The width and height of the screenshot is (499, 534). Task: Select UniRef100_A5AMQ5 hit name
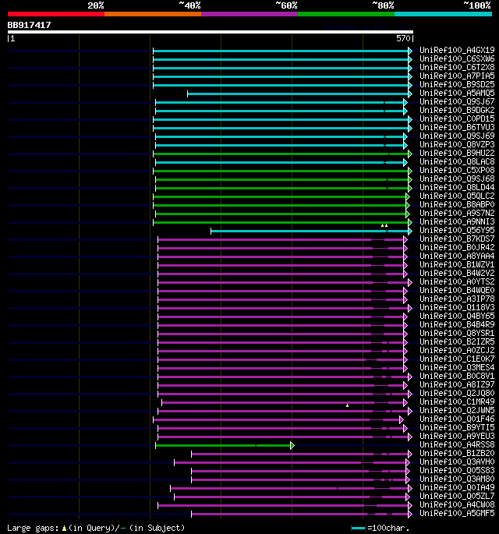(x=457, y=93)
